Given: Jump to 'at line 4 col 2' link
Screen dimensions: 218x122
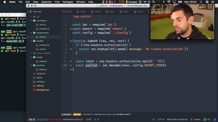Looking at the screenshot, I should [124, 115].
